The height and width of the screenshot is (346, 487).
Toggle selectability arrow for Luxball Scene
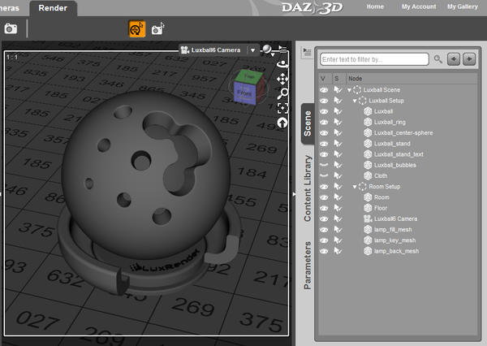[338, 90]
